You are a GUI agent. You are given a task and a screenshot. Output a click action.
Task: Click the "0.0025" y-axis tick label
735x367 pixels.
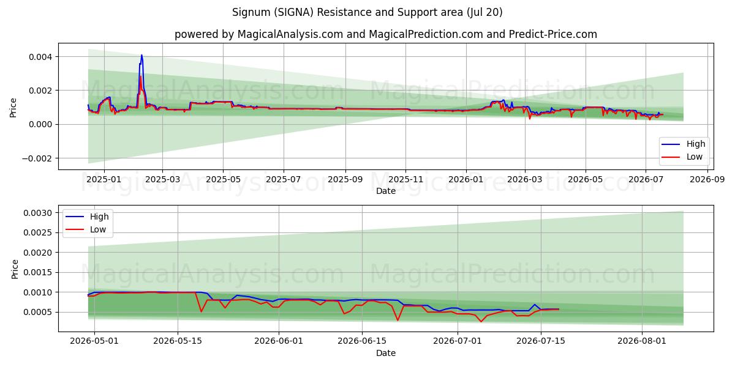click(39, 232)
